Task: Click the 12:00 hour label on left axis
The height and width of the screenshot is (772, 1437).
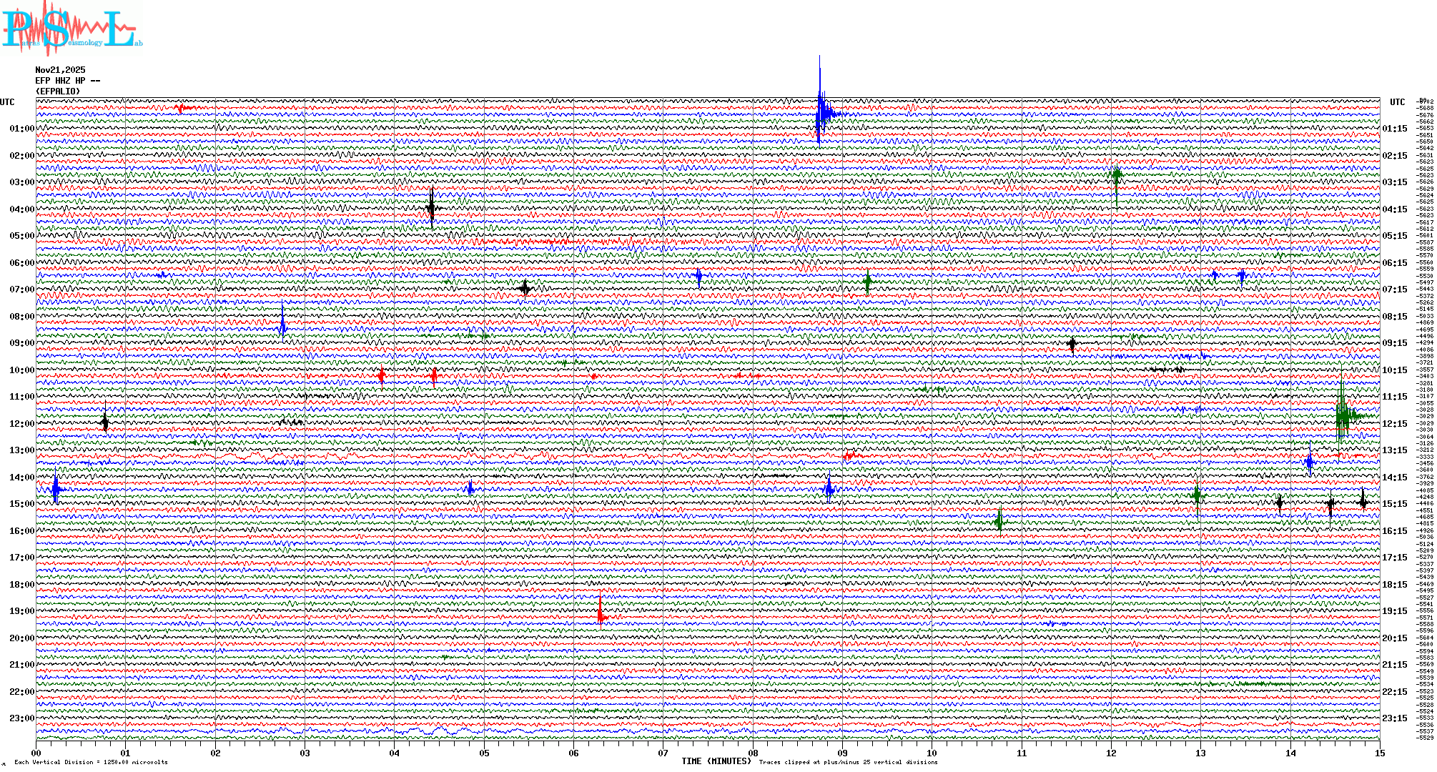Action: click(x=21, y=424)
